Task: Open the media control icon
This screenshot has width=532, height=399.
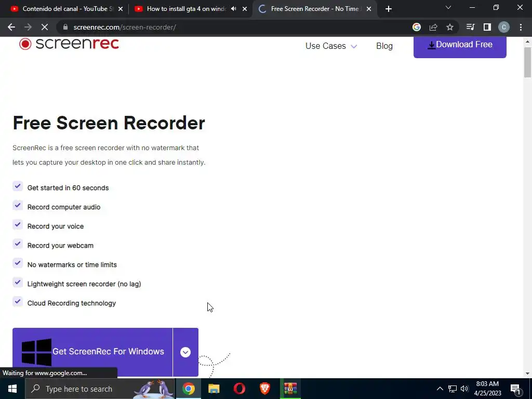Action: pos(470,27)
